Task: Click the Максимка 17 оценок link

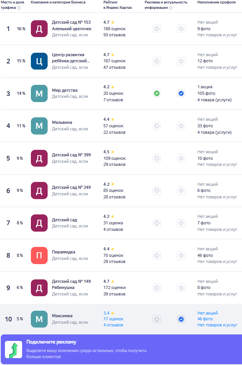Action: 113,319
